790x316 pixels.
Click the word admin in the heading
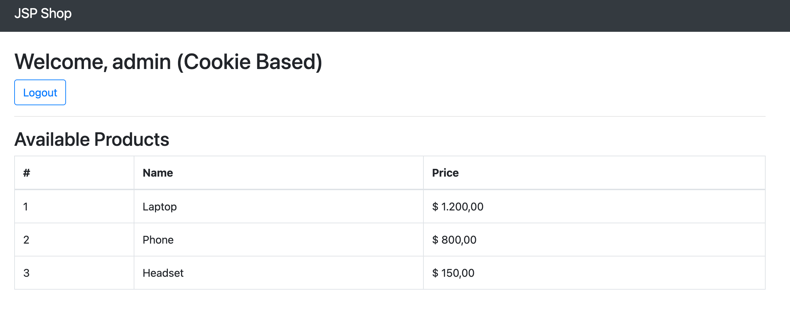coord(141,62)
